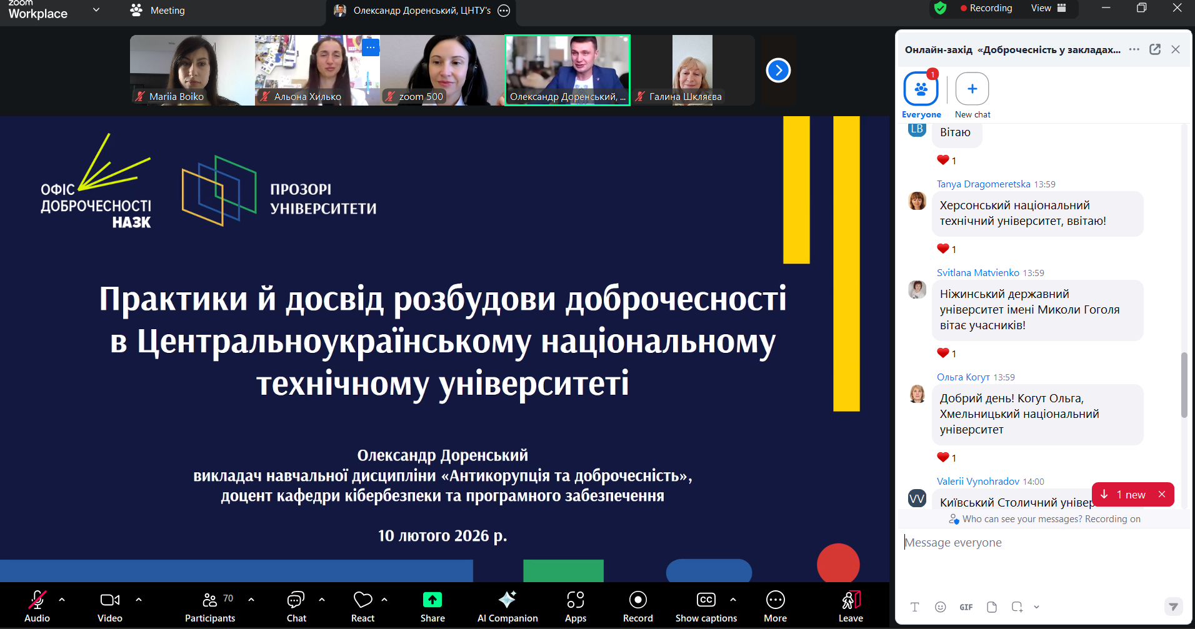Open the More menu in toolbar
Image resolution: width=1195 pixels, height=629 pixels.
click(x=775, y=606)
